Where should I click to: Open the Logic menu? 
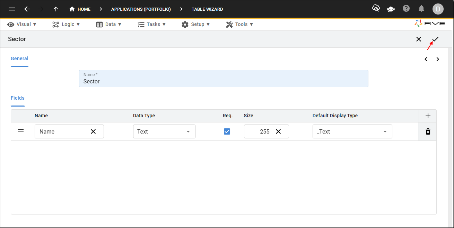point(66,24)
